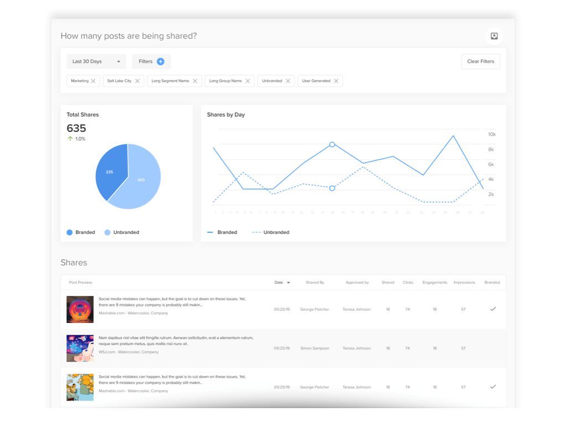This screenshot has width=565, height=438.
Task: Click the Engagements column header
Action: tap(434, 283)
